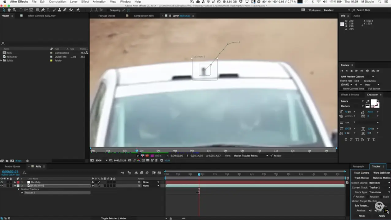Toggle the Render checkbox under viewer
Image resolution: width=391 pixels, height=220 pixels.
[x=272, y=155]
